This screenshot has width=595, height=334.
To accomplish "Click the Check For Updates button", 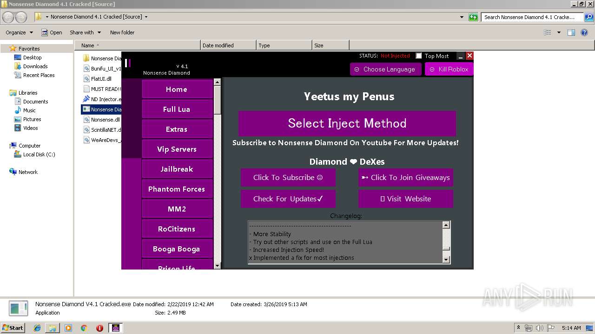I will pyautogui.click(x=288, y=199).
